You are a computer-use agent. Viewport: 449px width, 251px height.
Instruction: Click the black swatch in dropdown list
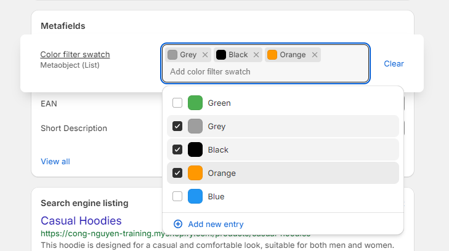point(195,149)
